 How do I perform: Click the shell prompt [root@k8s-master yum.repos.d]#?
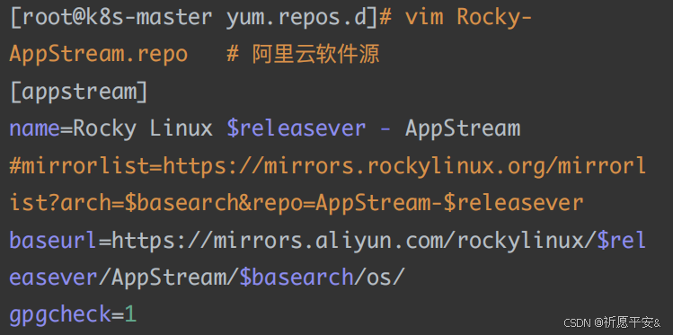(200, 17)
